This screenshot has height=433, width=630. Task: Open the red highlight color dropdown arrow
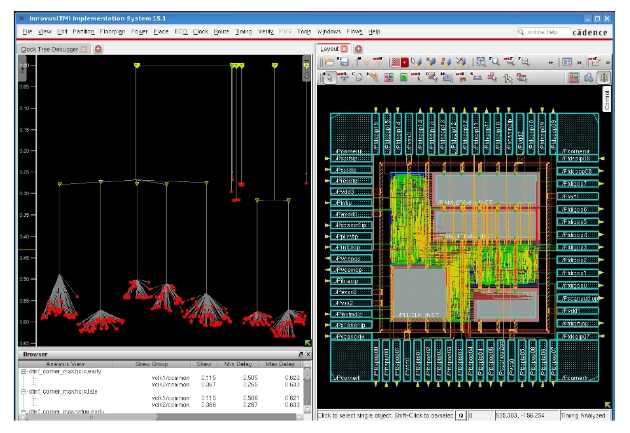click(x=405, y=62)
